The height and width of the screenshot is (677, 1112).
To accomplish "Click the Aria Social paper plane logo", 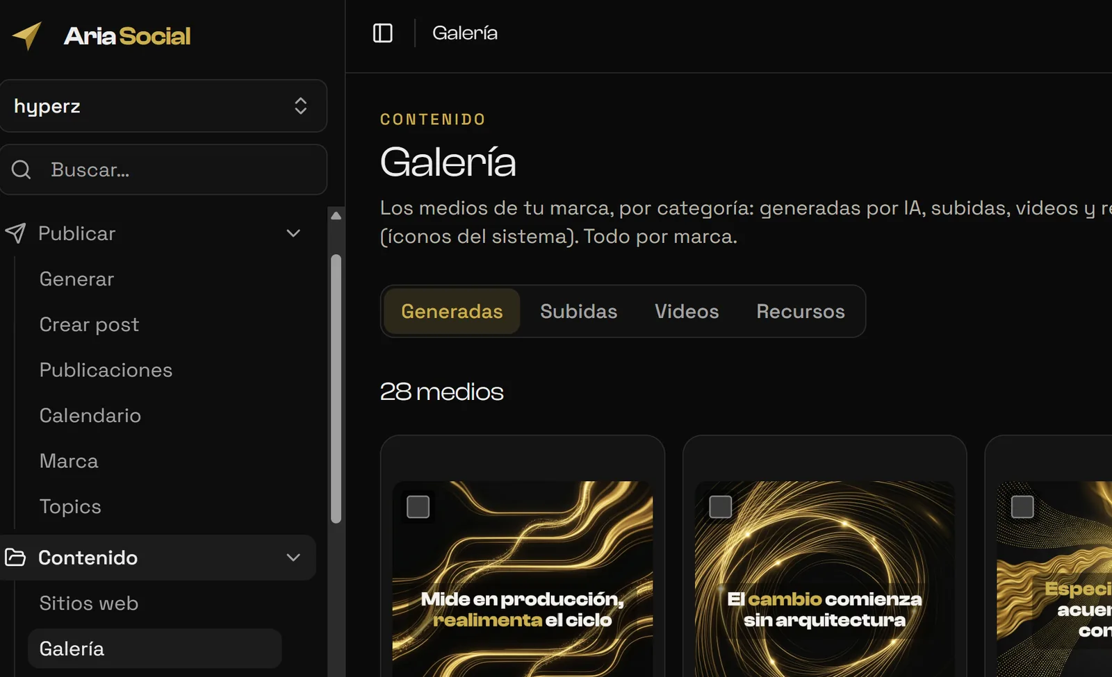I will tap(27, 35).
